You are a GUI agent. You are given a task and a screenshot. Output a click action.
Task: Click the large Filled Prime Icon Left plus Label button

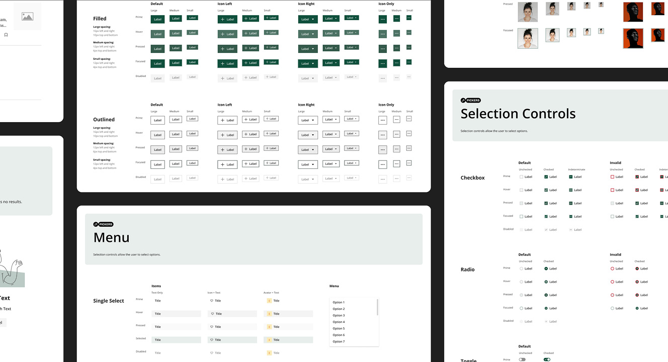pos(227,19)
